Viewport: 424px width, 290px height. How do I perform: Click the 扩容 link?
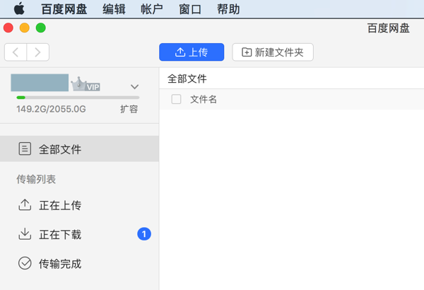click(129, 109)
